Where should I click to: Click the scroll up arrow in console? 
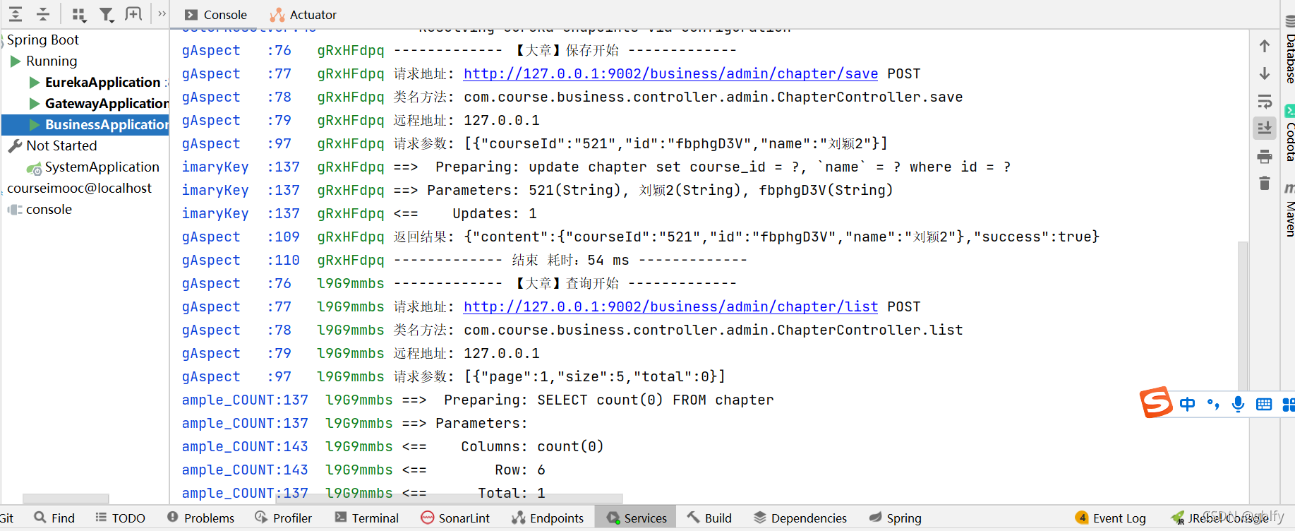pyautogui.click(x=1265, y=46)
